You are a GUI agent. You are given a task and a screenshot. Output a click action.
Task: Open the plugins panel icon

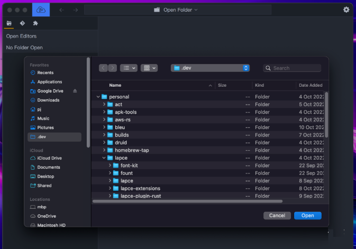(35, 23)
